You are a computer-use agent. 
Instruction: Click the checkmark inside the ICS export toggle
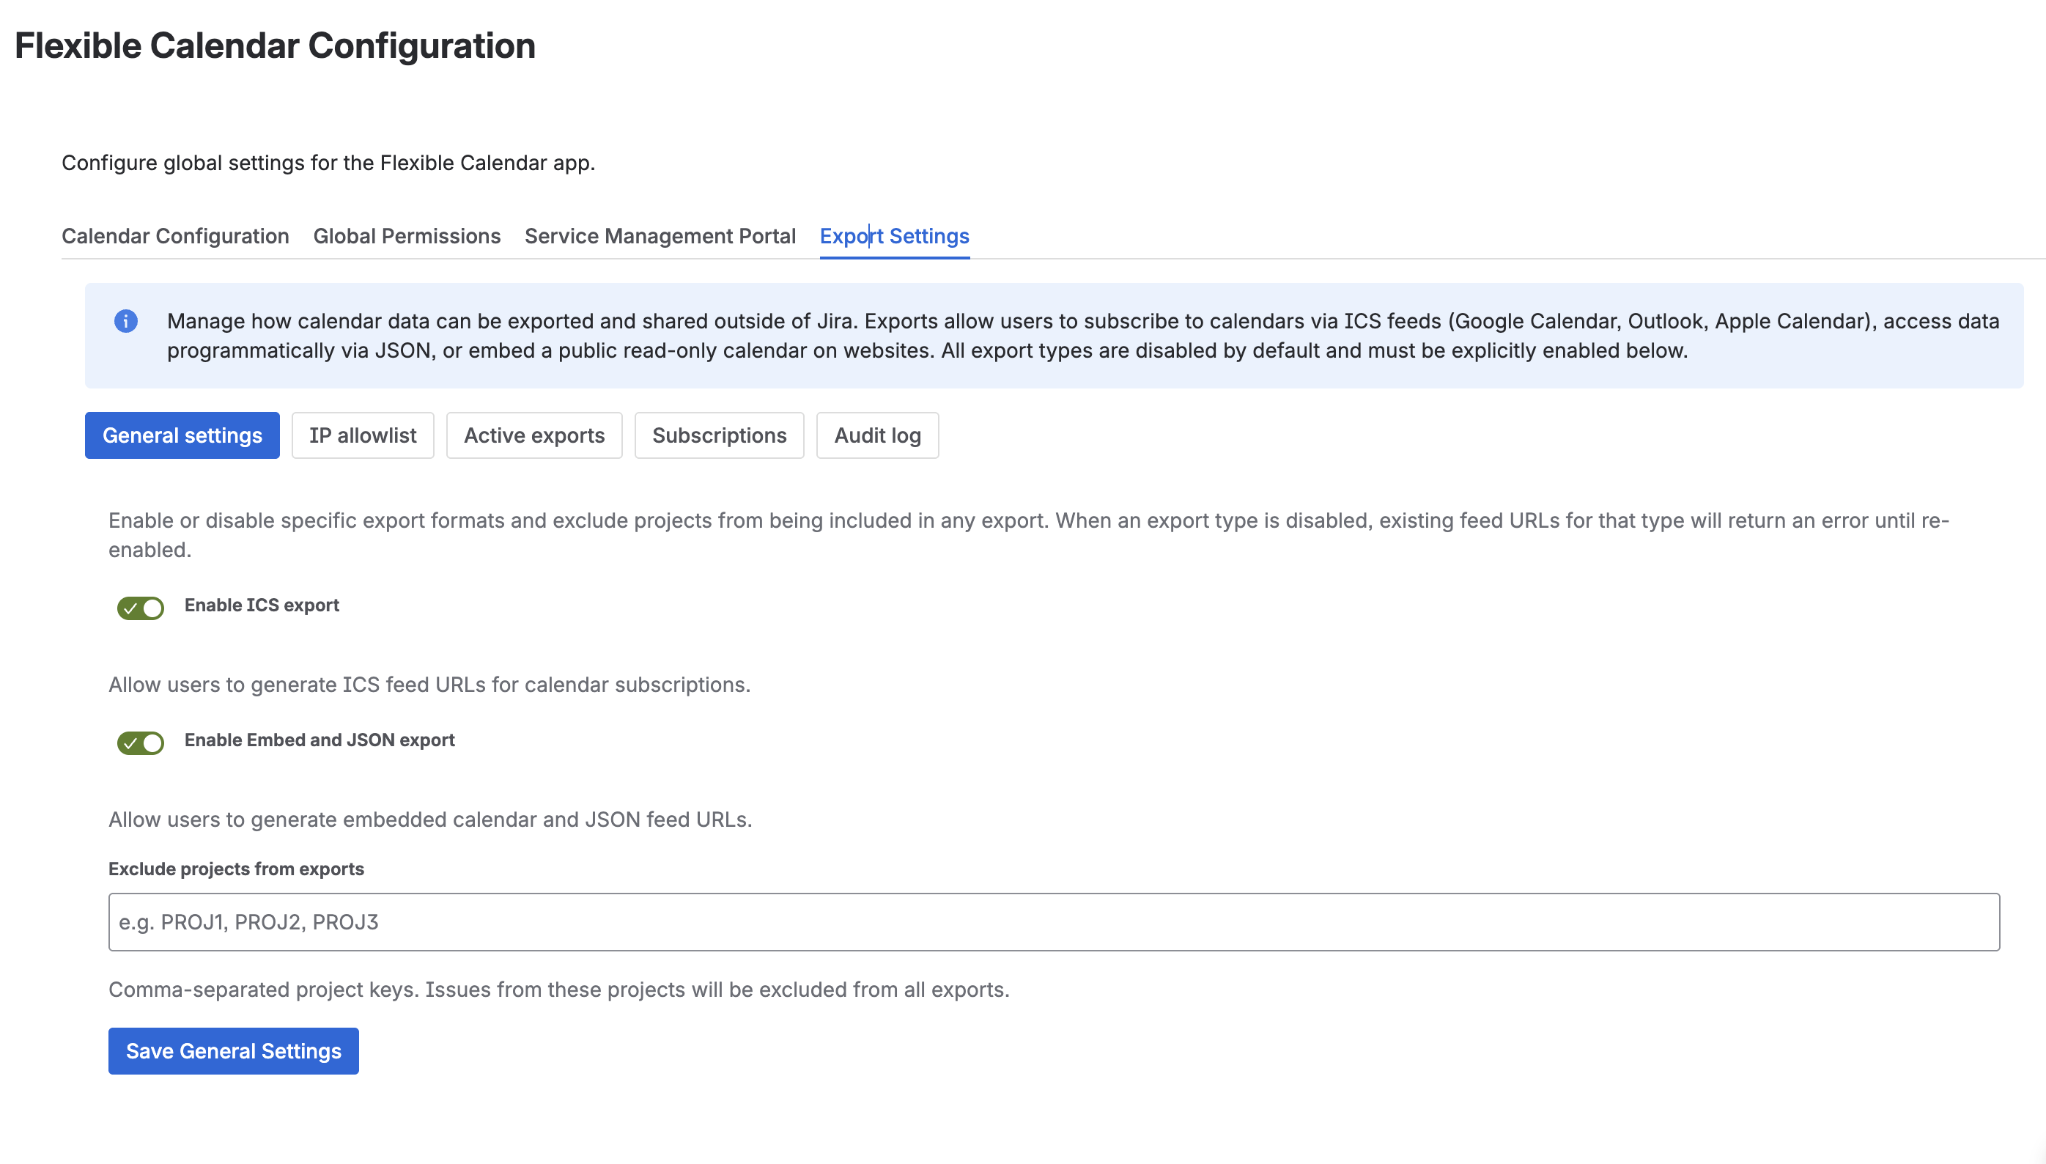click(x=133, y=609)
